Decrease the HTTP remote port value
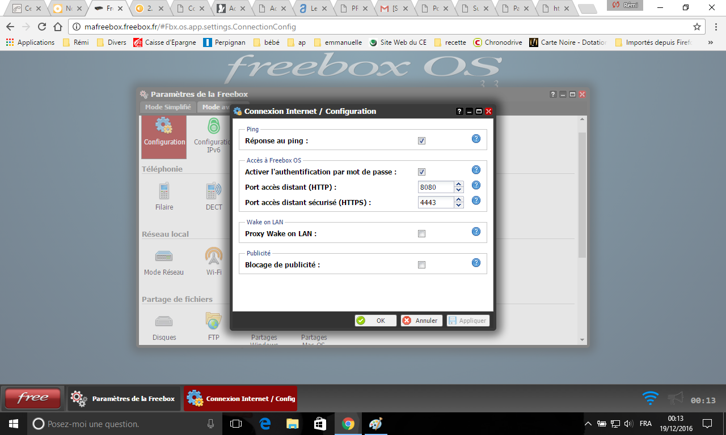This screenshot has height=435, width=726. coord(459,190)
